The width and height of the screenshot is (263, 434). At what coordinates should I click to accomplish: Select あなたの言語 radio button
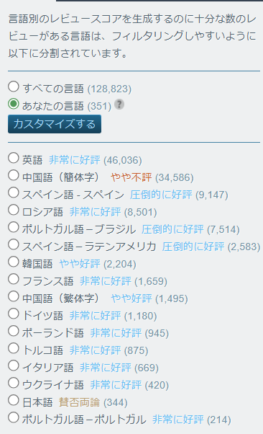pyautogui.click(x=13, y=104)
